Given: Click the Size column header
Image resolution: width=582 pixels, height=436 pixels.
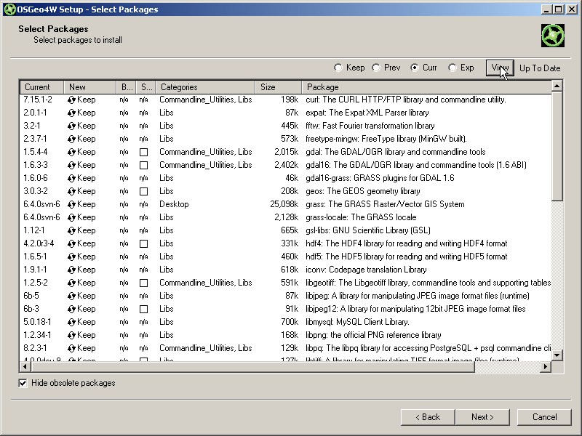Looking at the screenshot, I should pyautogui.click(x=279, y=87).
